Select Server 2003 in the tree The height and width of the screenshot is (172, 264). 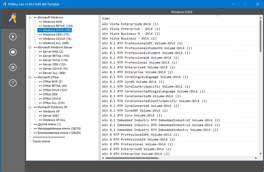(49, 116)
